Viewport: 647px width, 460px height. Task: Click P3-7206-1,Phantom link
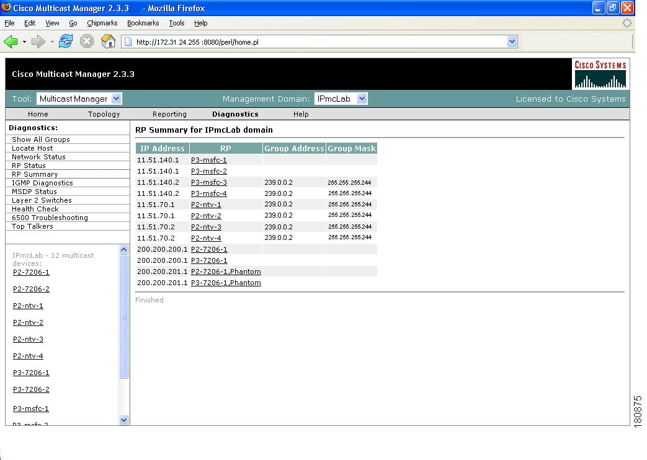point(226,283)
